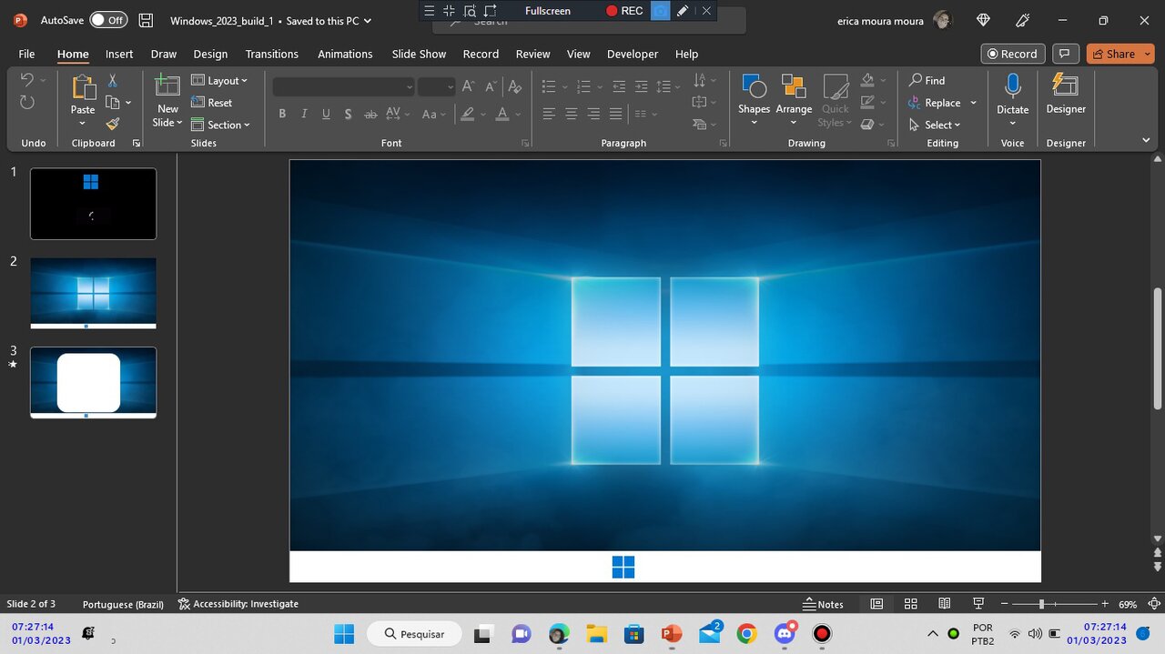Open text highlight color pen
The image size is (1165, 654).
point(468,115)
